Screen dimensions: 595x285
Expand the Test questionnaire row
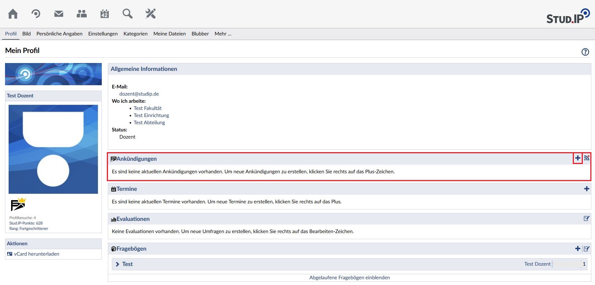tap(124, 264)
